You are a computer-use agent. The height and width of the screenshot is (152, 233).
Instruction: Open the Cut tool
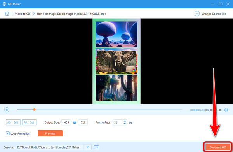(x=29, y=122)
